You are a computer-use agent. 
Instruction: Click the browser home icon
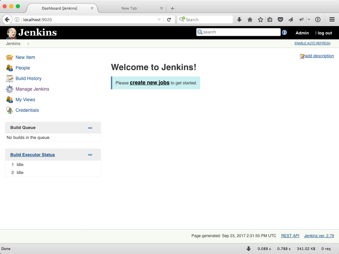pyautogui.click(x=250, y=20)
